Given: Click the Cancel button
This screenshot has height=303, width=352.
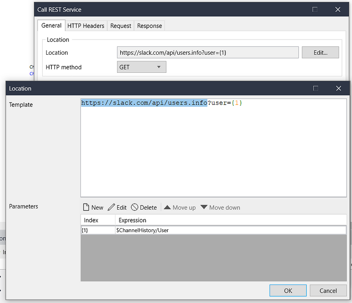Looking at the screenshot, I should [328, 291].
